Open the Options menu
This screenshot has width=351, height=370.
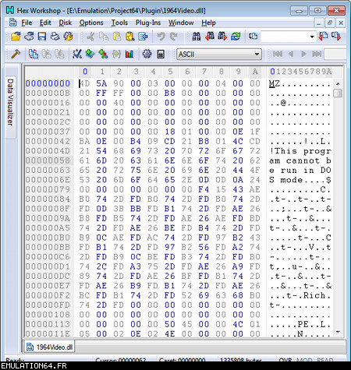click(x=91, y=23)
